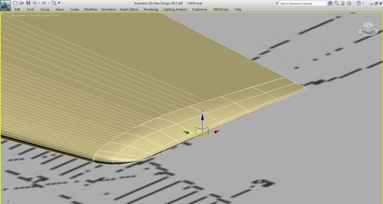
Task: Open the Lighting Analysis menu
Action: 175,9
